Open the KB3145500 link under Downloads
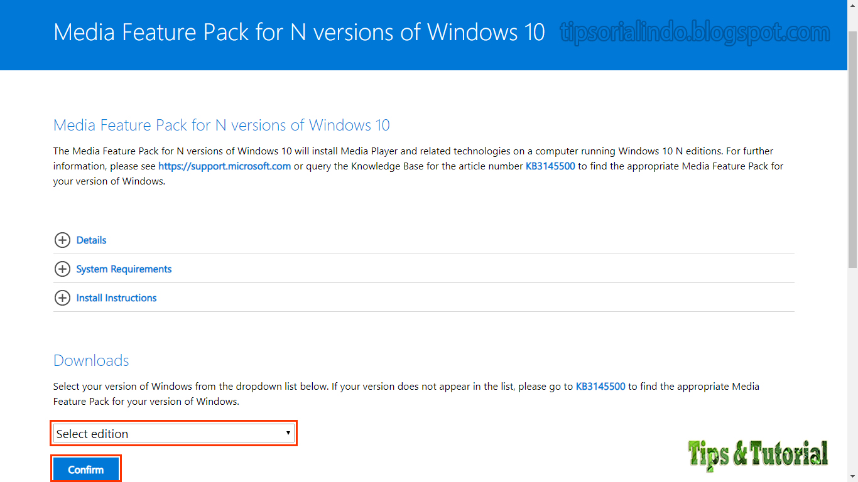The width and height of the screenshot is (858, 482). (600, 387)
